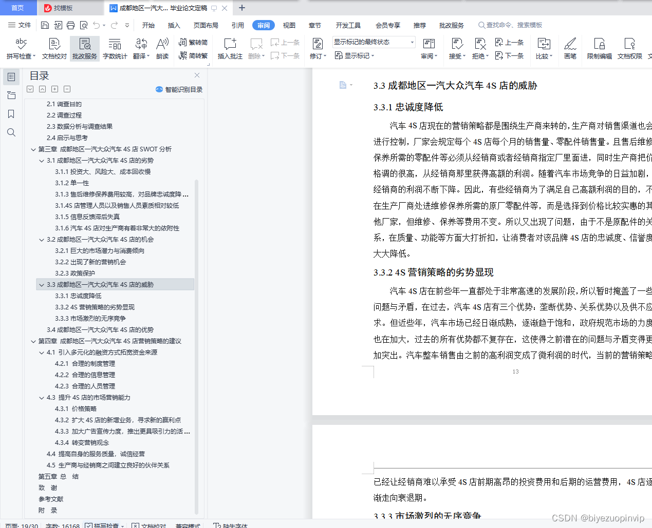Collapse 第四章 营销策略的建议 node
The width and height of the screenshot is (652, 528).
(33, 341)
